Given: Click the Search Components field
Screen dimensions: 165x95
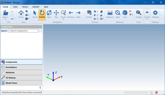Looking at the screenshot, I should pos(23,31).
